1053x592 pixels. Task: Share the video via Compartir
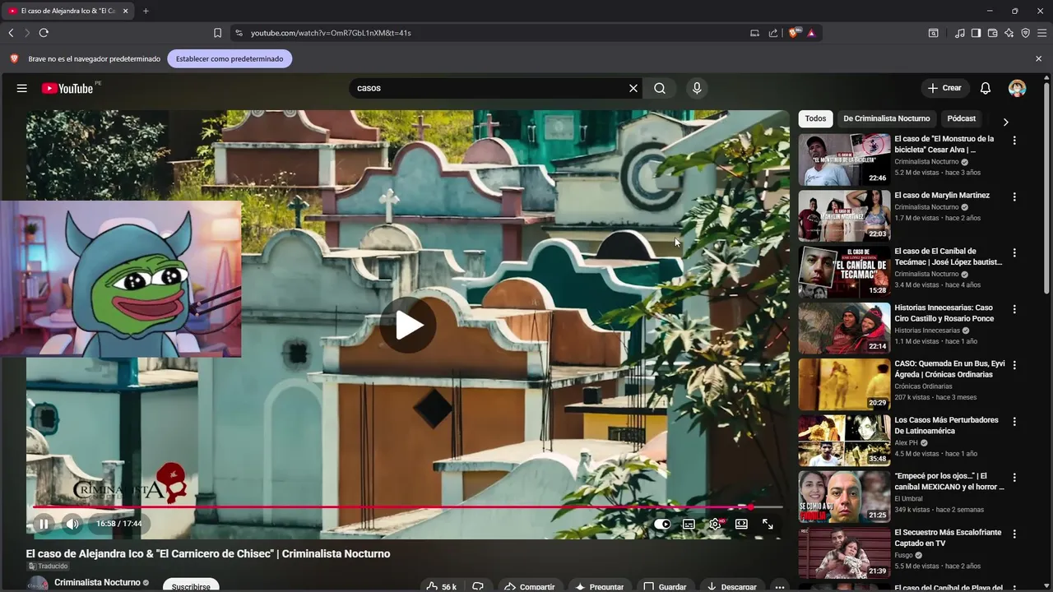click(x=530, y=586)
